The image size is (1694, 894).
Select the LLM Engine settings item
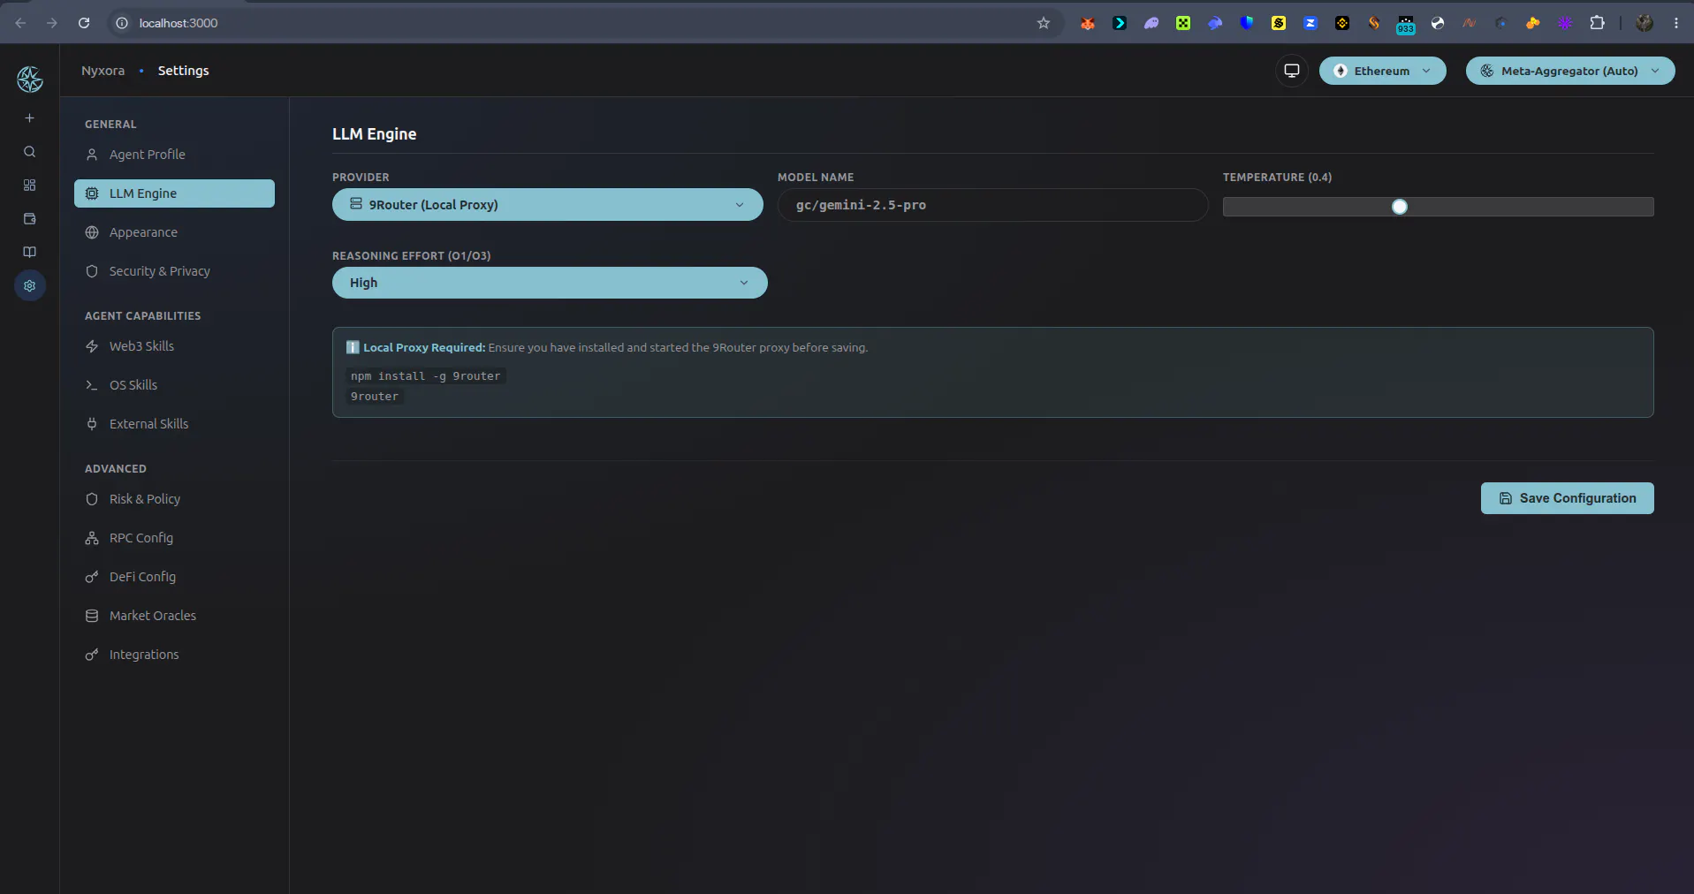174,193
